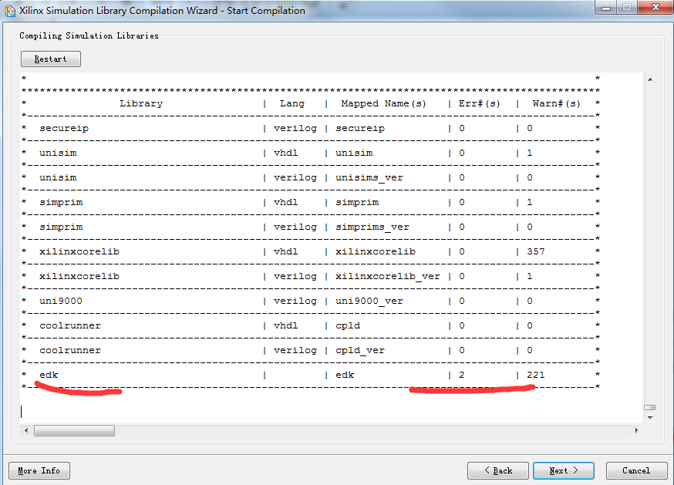Click the 'cpld_ver' mapped name

pos(360,350)
